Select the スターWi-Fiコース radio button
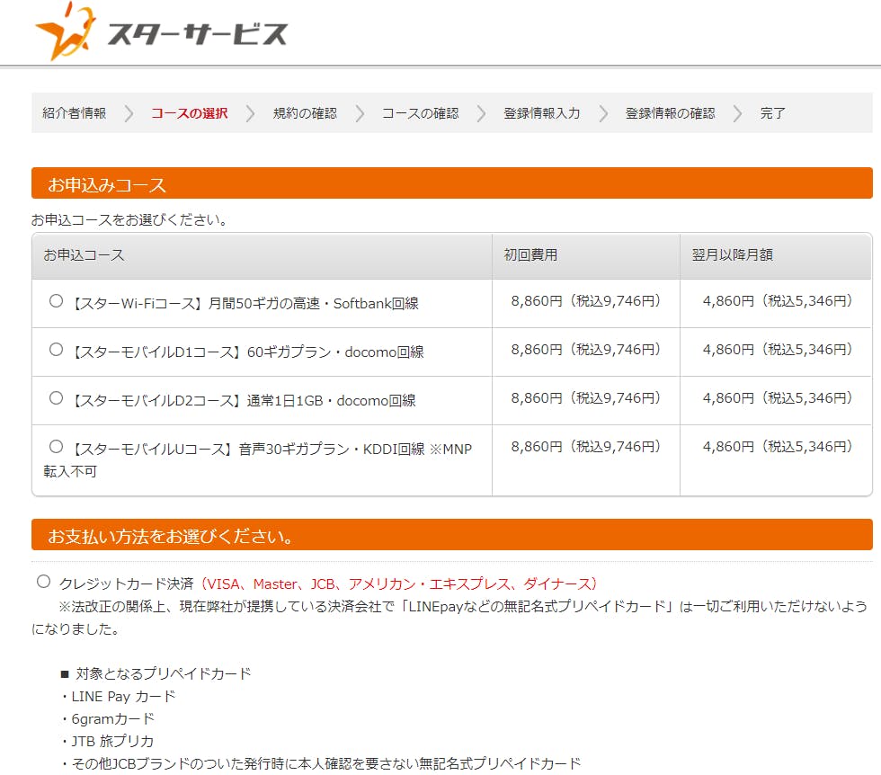This screenshot has width=881, height=775. [56, 301]
